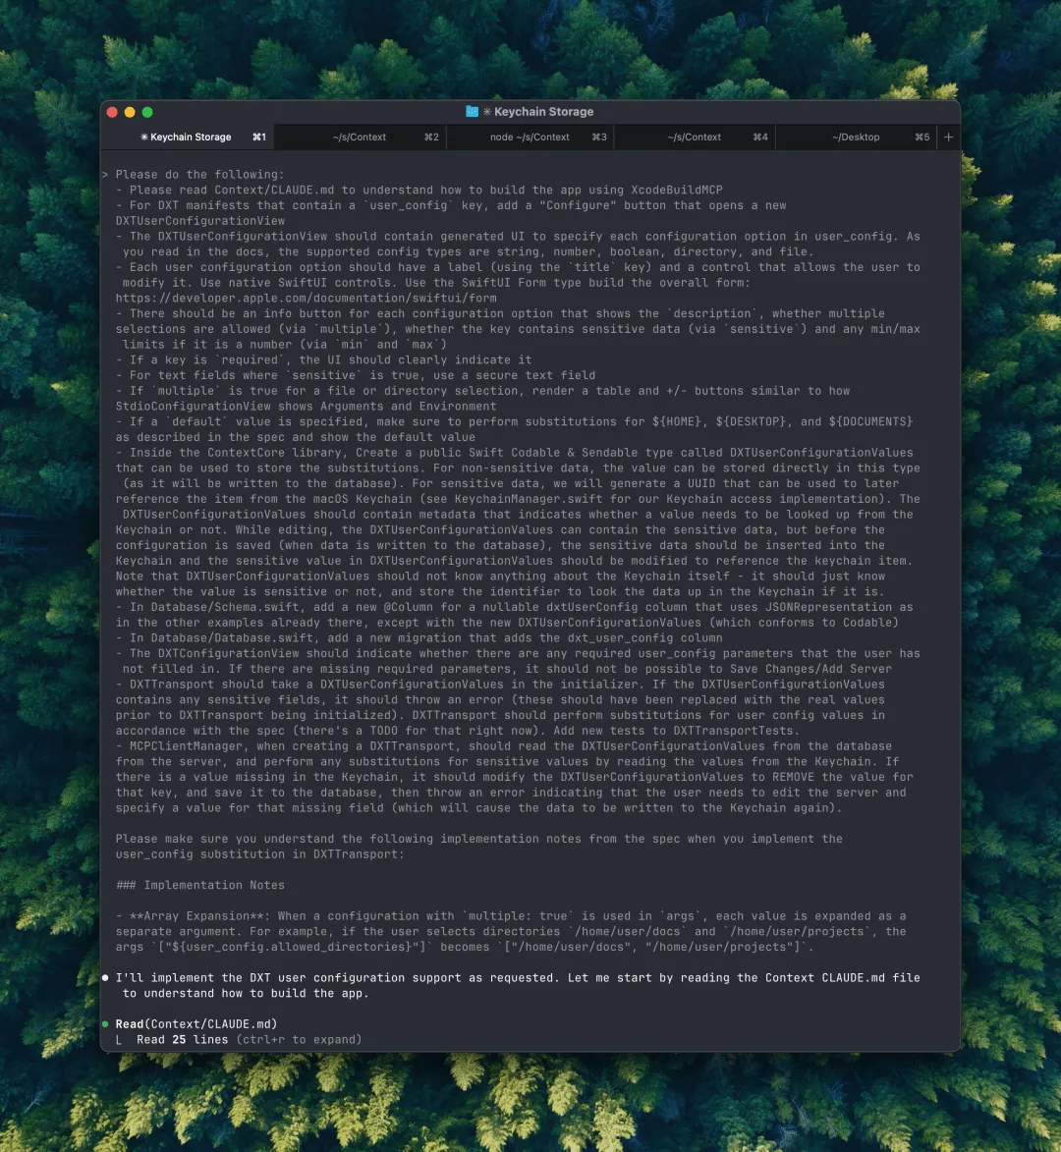Click the '### Implementation Notes' heading
The image size is (1061, 1152).
[199, 885]
